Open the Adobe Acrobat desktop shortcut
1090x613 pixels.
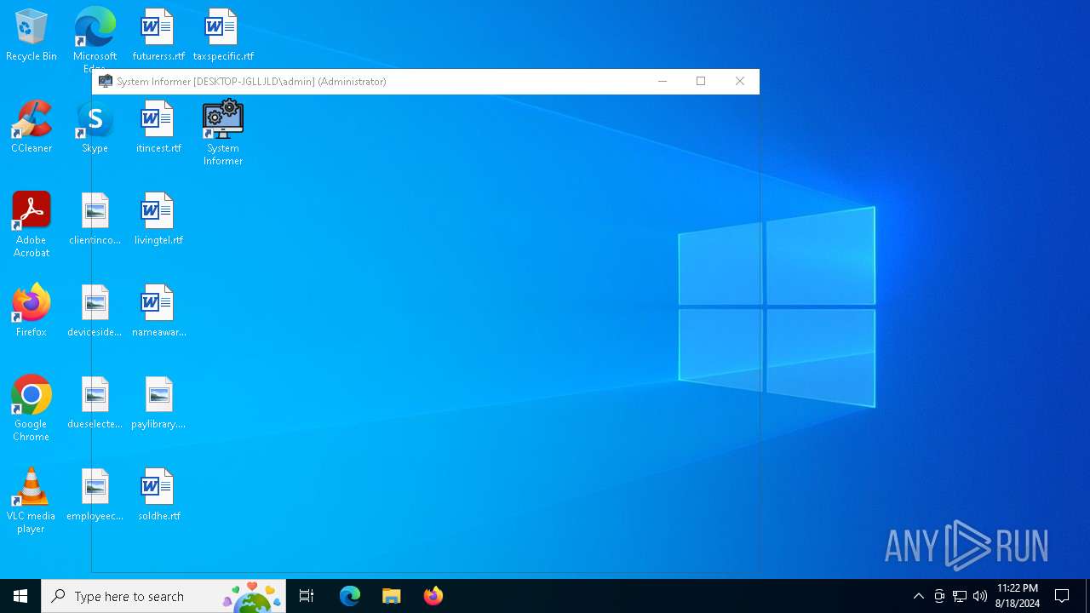32,225
